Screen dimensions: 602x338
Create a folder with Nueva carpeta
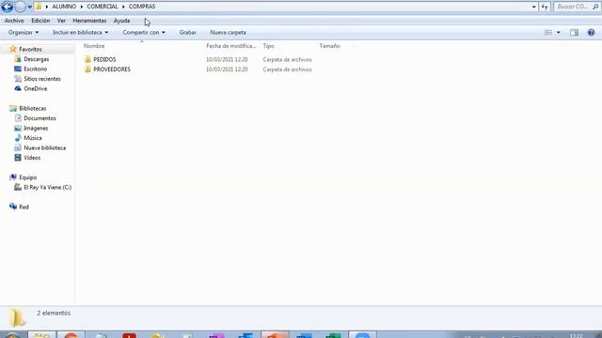click(x=228, y=33)
